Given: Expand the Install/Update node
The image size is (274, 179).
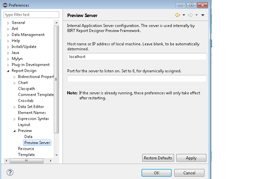Looking at the screenshot, I should coord(8,47).
